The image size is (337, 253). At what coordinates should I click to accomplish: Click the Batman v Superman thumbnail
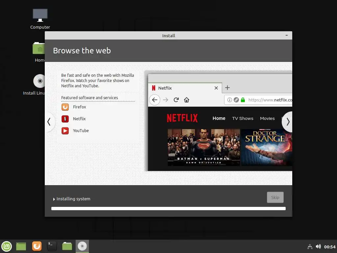204,147
